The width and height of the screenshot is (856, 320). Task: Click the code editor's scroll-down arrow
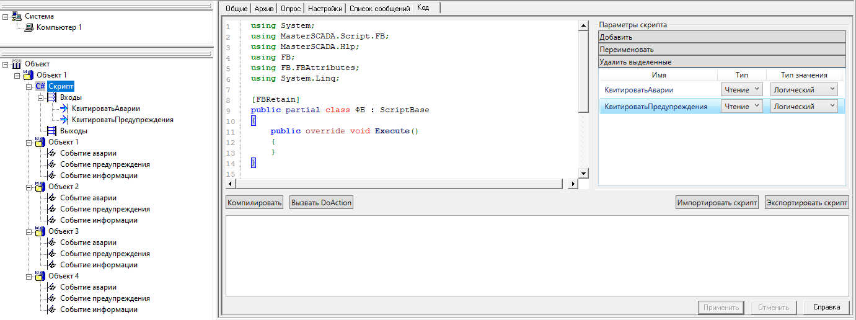pos(583,173)
